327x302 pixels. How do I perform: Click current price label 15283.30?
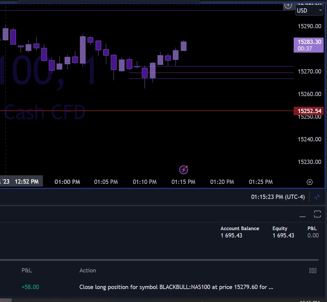tap(308, 45)
